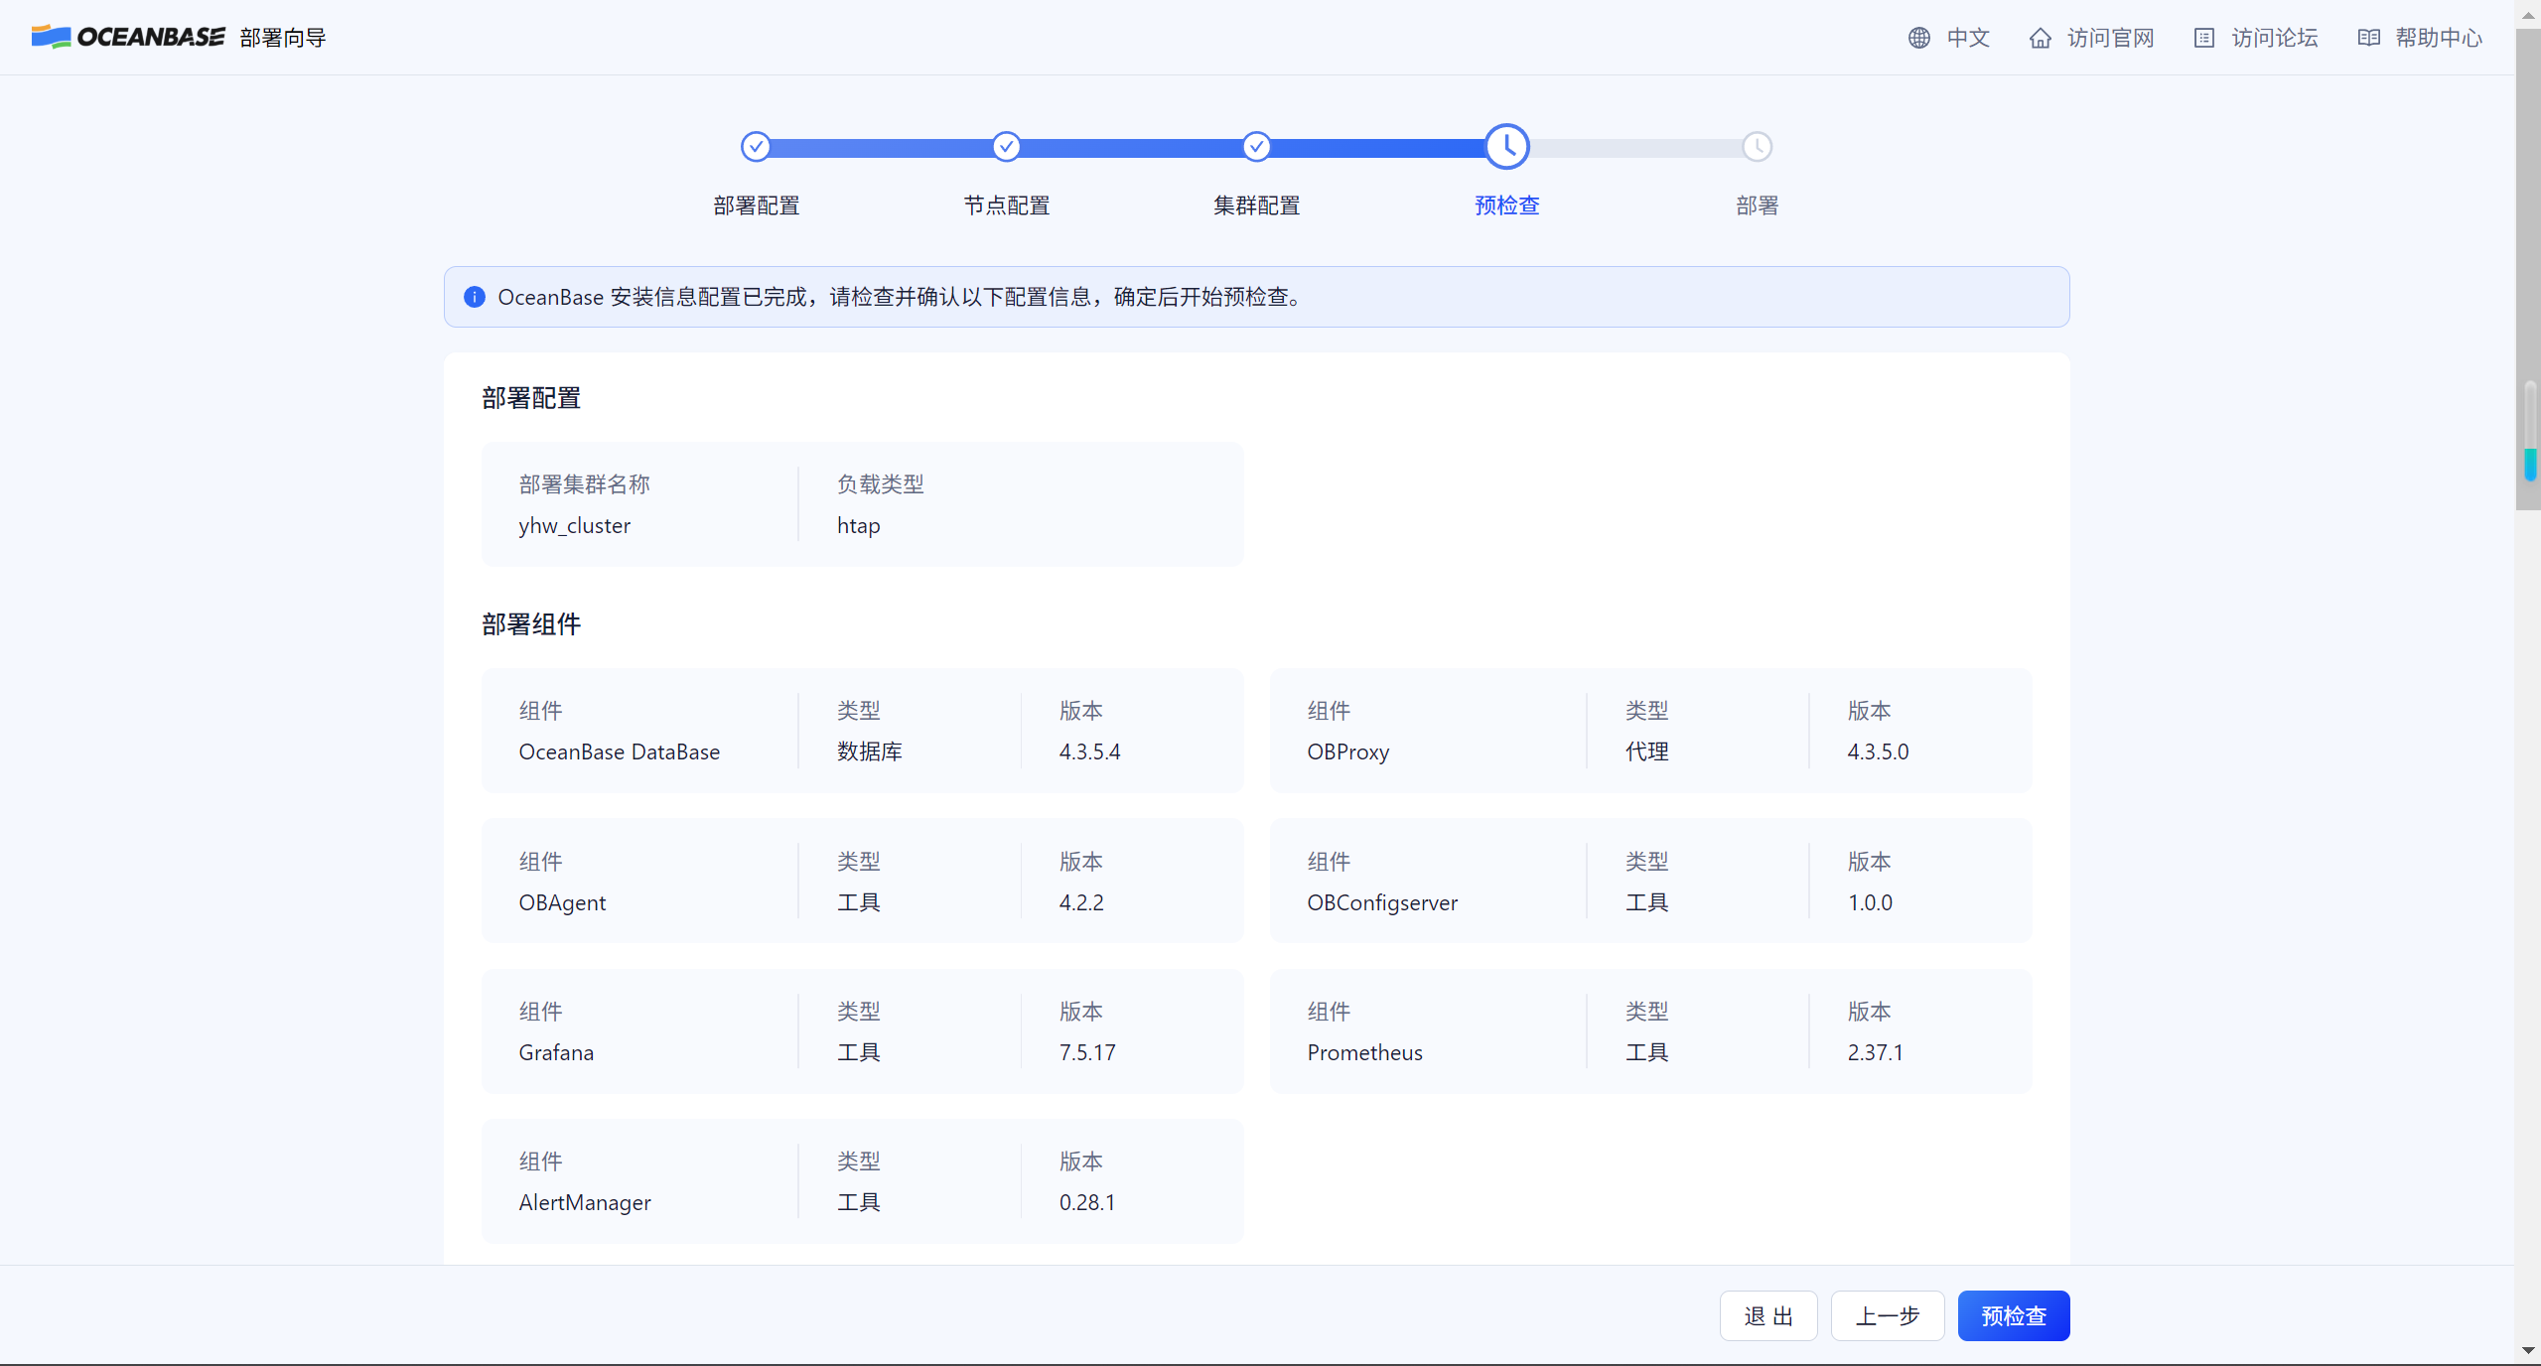Image resolution: width=2541 pixels, height=1366 pixels.
Task: Open 访问论坛 link
Action: pyautogui.click(x=2274, y=38)
